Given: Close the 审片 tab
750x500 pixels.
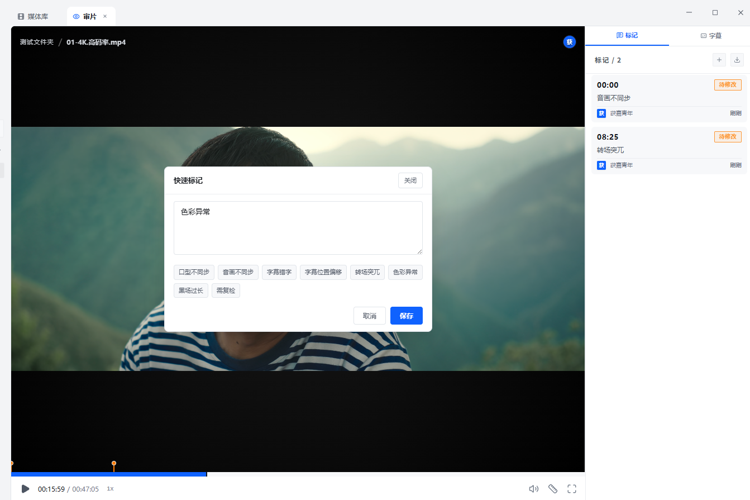Looking at the screenshot, I should [105, 17].
